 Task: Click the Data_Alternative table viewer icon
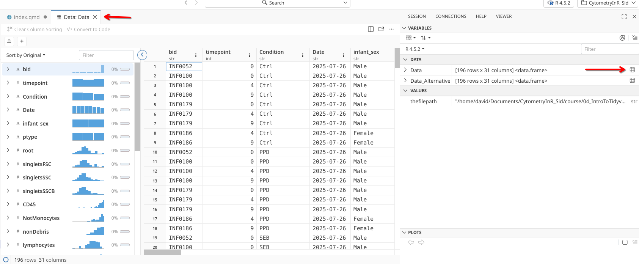(x=632, y=80)
